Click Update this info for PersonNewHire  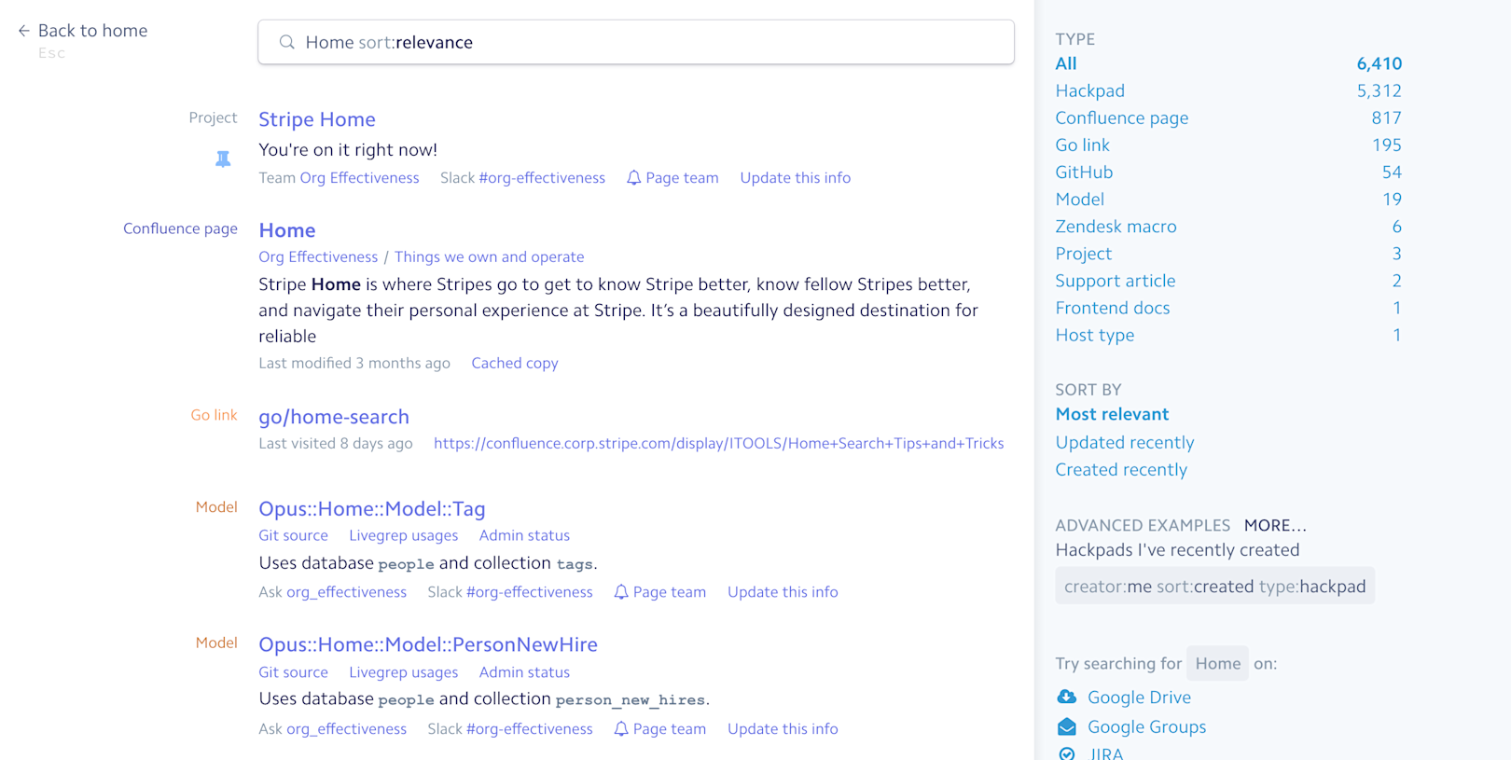click(x=783, y=729)
